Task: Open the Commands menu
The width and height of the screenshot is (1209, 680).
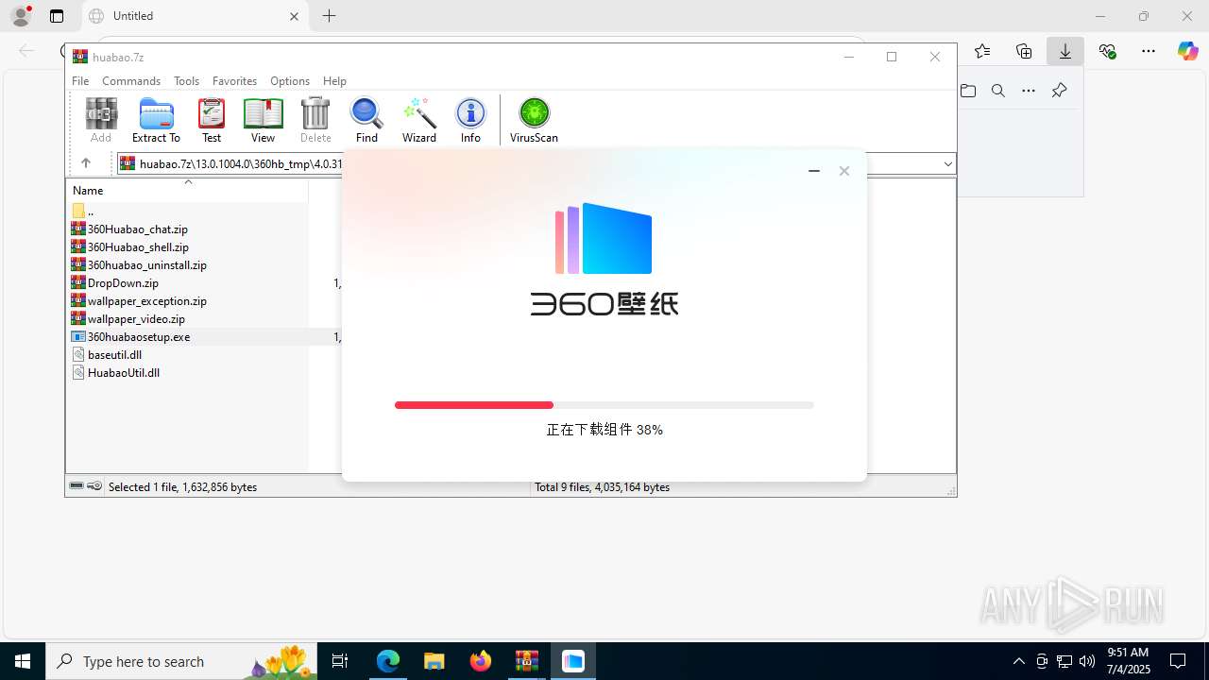Action: [x=131, y=81]
